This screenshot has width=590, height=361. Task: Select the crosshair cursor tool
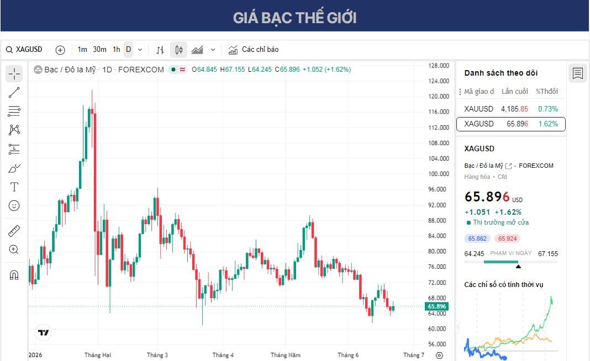click(14, 74)
